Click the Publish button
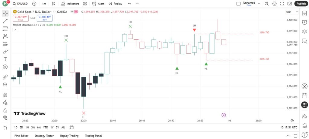This screenshot has width=309, height=139. [x=301, y=4]
